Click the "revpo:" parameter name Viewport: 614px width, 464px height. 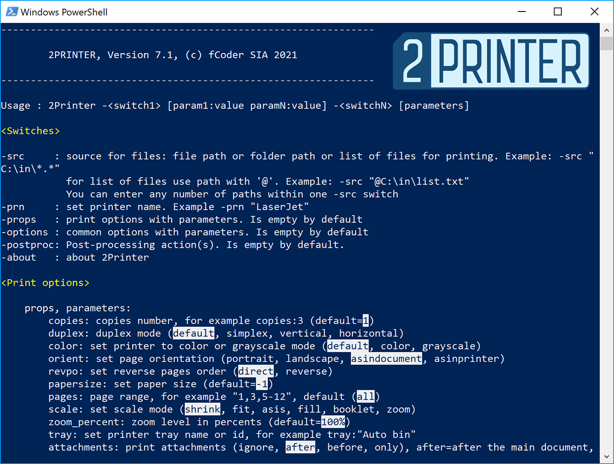tap(66, 371)
